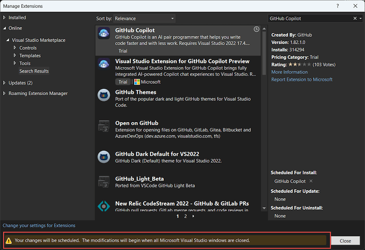The image size is (365, 250).
Task: Expand the Installed category
Action: [x=5, y=18]
